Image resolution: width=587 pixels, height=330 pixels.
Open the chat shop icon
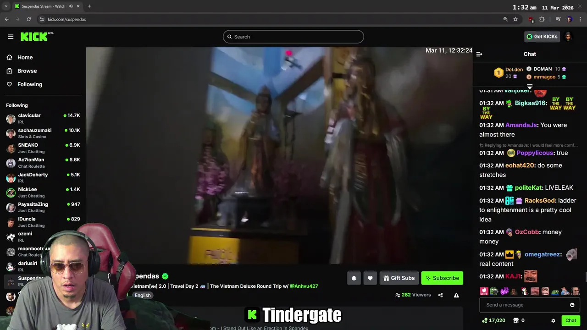515,321
